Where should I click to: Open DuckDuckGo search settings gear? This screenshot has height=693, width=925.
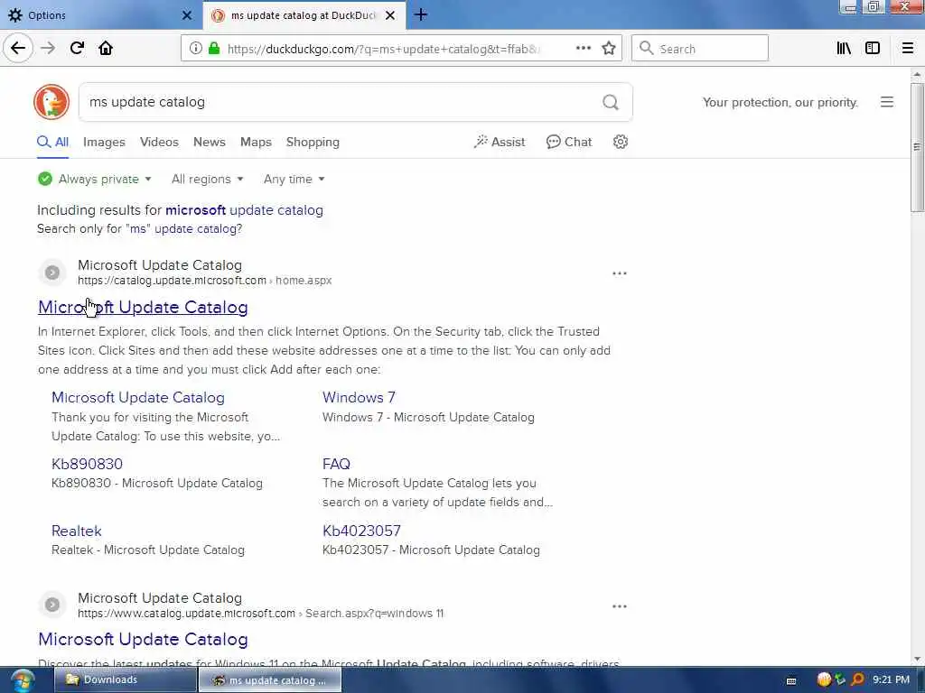[620, 142]
